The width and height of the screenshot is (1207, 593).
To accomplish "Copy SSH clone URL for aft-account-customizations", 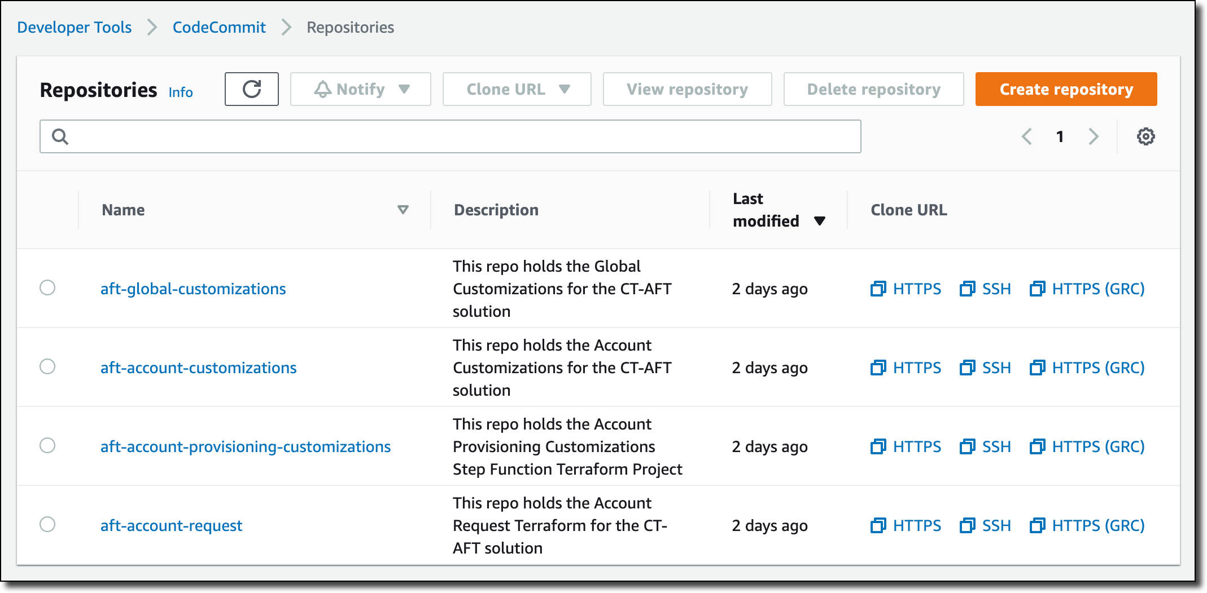I will coord(985,368).
